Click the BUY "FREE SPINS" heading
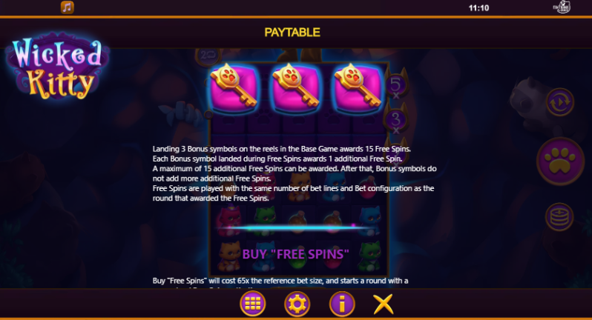592x320 pixels. pos(295,254)
